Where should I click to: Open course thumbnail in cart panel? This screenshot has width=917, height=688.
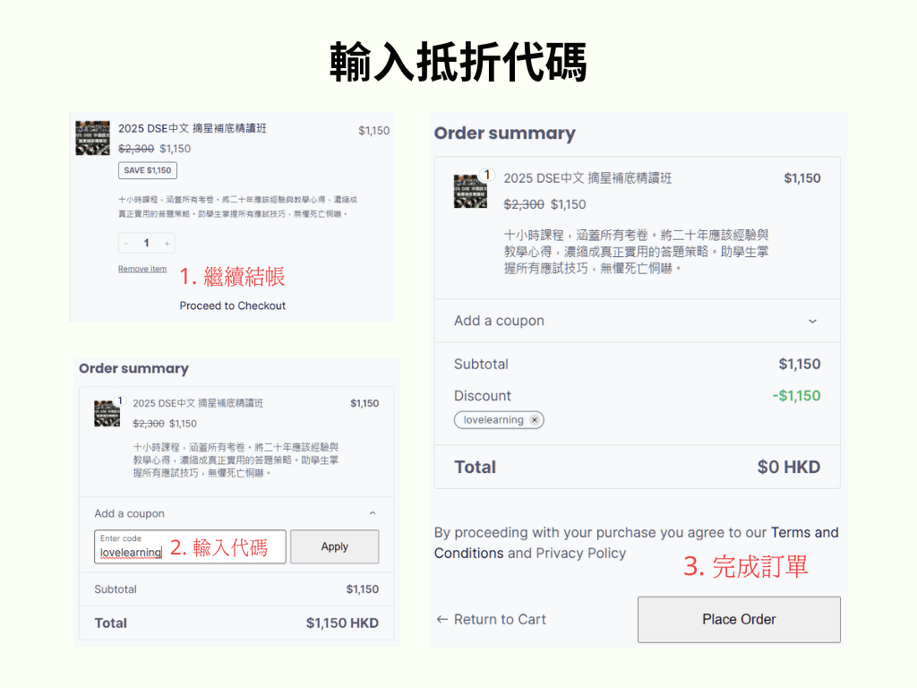click(x=92, y=138)
